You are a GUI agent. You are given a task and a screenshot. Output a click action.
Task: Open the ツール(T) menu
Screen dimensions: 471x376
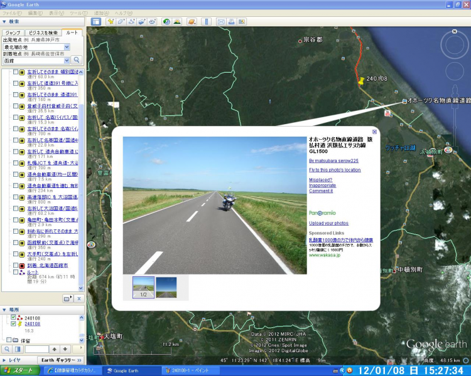coord(78,13)
